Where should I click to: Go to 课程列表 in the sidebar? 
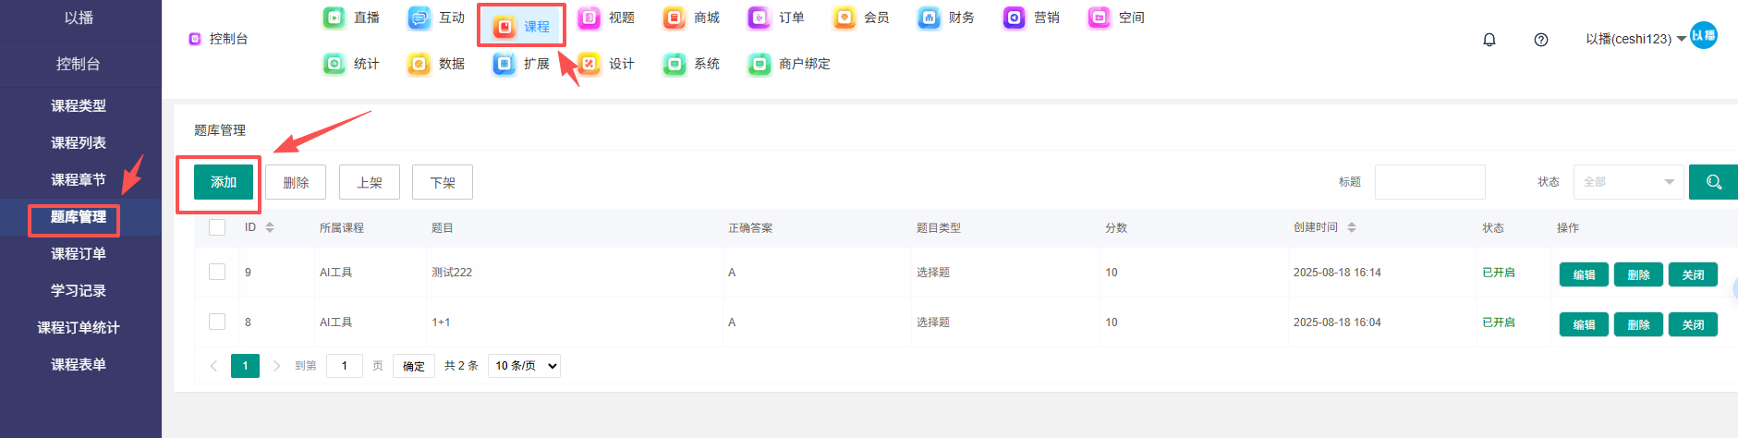pyautogui.click(x=79, y=142)
